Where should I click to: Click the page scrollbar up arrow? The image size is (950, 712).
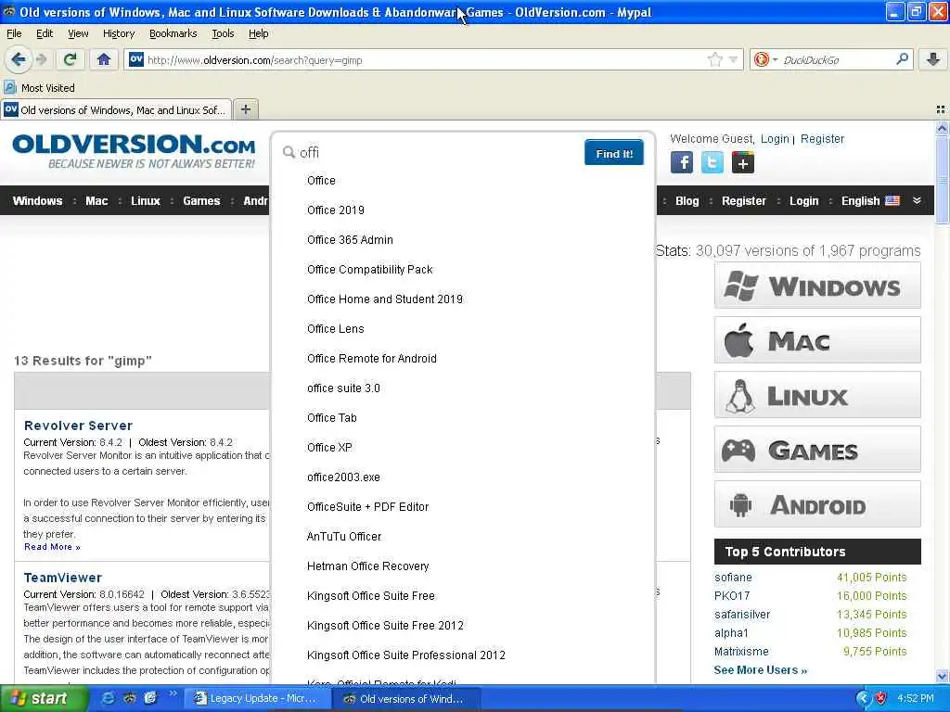click(x=942, y=128)
